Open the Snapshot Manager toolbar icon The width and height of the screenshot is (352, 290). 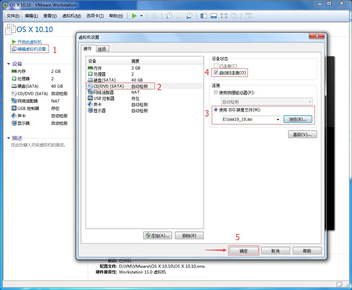(189, 16)
